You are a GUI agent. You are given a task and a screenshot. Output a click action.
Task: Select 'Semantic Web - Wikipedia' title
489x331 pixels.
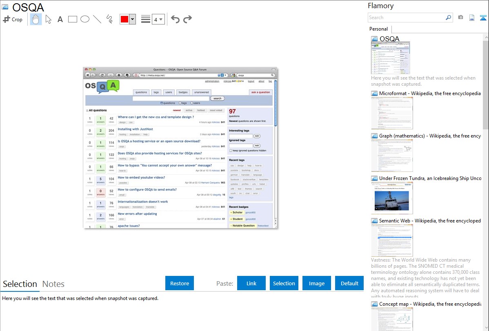click(x=430, y=220)
